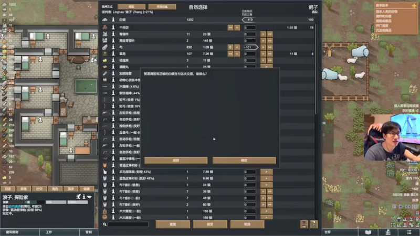Open the 工作 main menu button

tap(59, 232)
